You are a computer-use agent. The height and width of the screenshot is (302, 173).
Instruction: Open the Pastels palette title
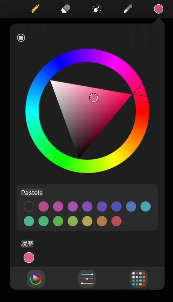pyautogui.click(x=32, y=193)
